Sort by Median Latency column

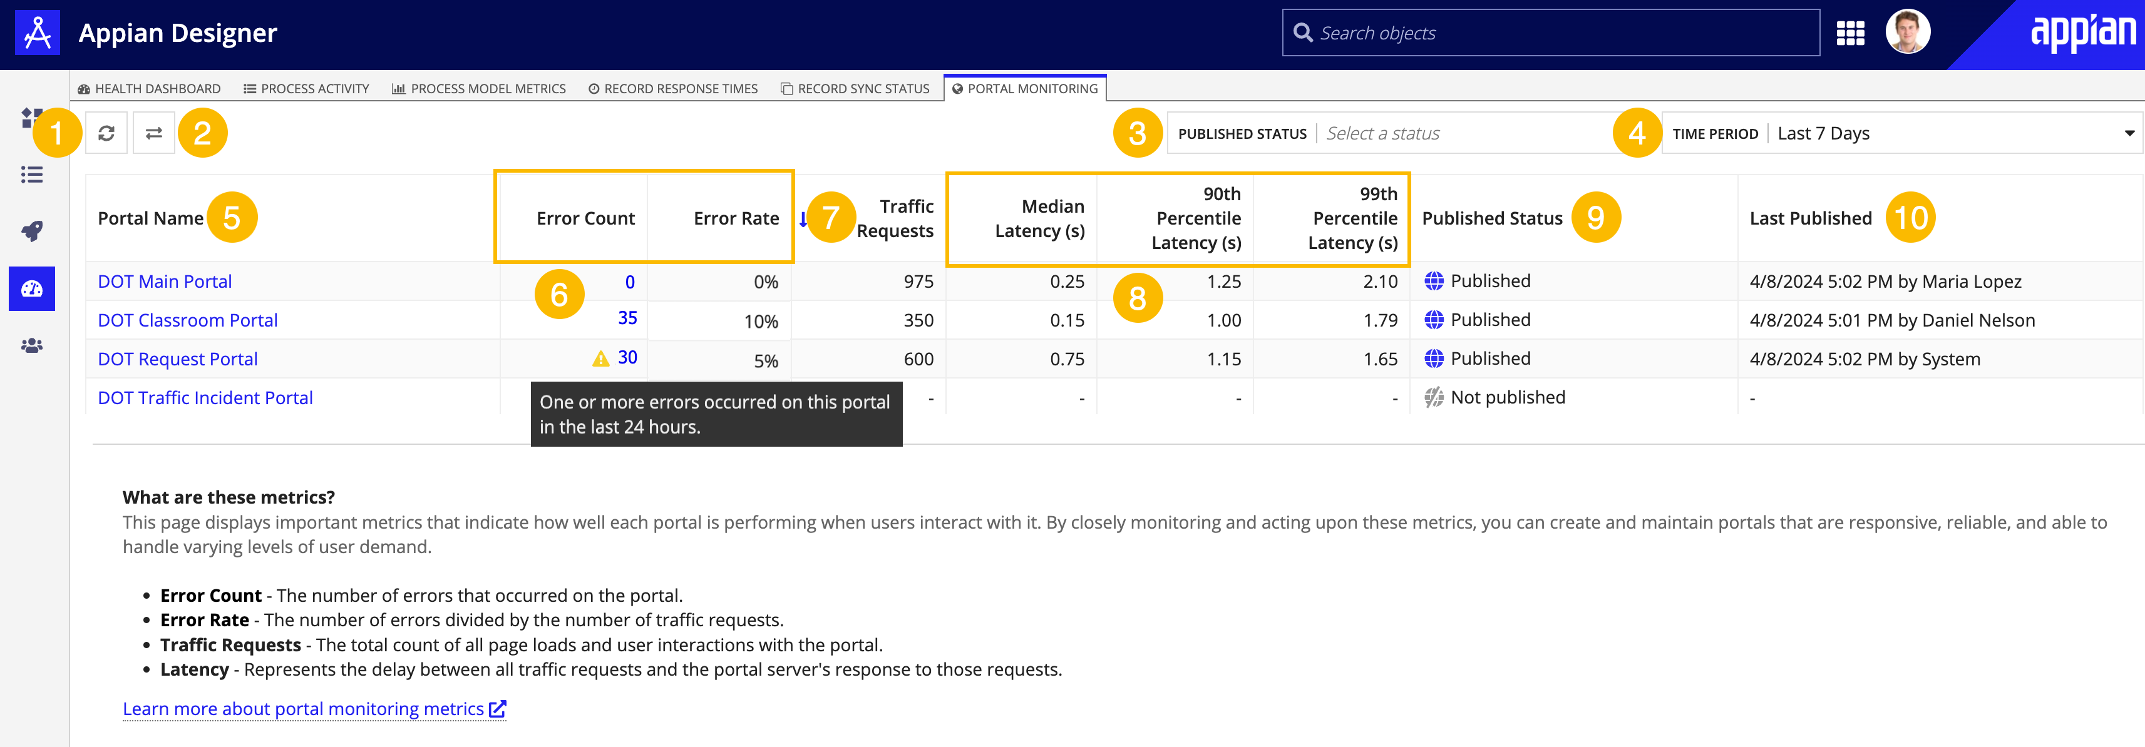coord(1040,218)
